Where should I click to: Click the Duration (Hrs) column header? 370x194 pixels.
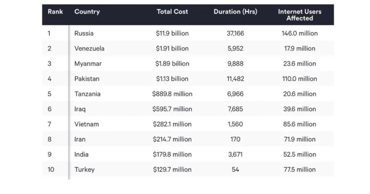[x=235, y=12]
